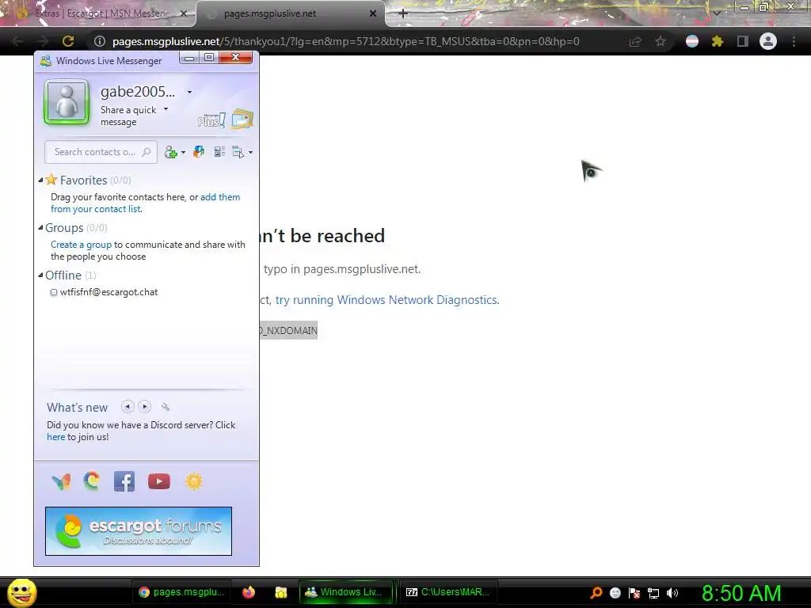Open Firefox from the taskbar
Viewport: 811px width, 608px height.
tap(249, 592)
